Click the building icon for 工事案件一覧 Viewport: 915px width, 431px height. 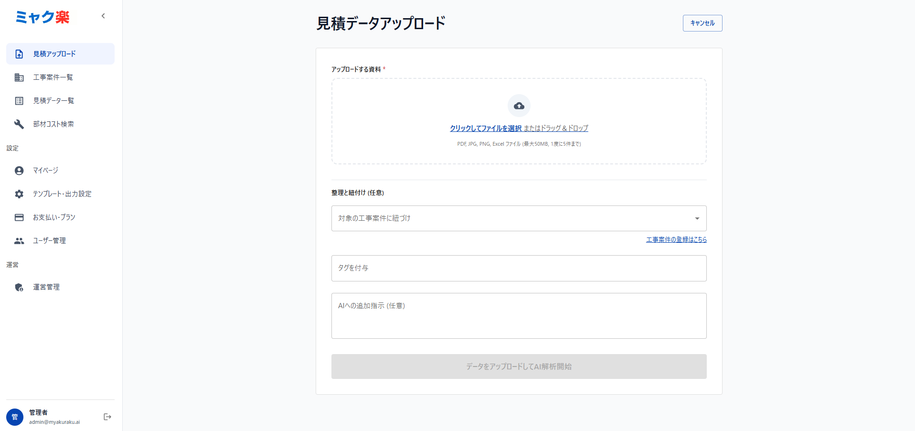tap(19, 77)
